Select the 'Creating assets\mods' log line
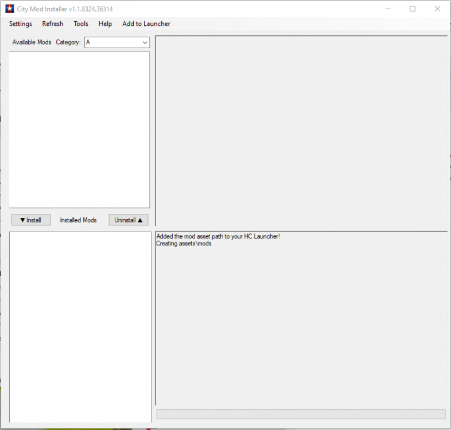 click(x=184, y=244)
